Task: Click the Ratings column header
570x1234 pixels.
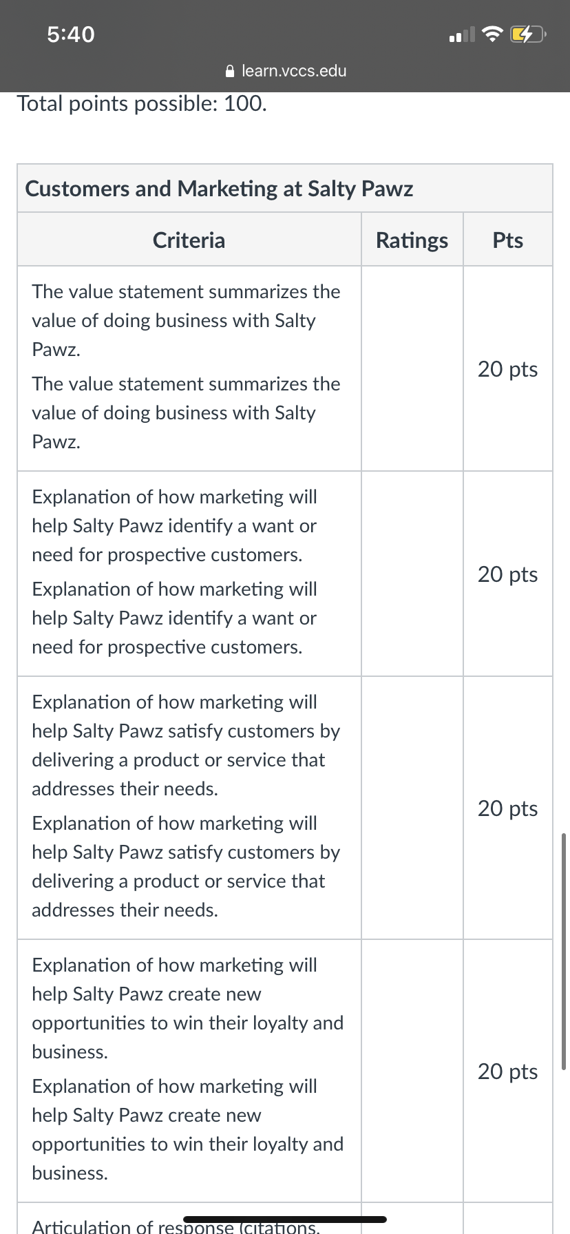Action: (412, 240)
